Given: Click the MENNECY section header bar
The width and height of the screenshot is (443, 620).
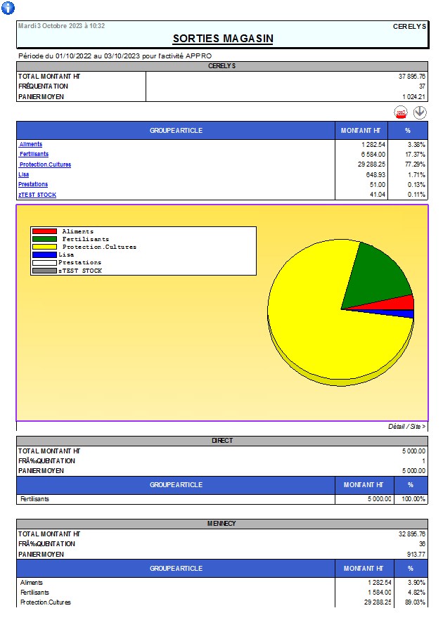Looking at the screenshot, I should tap(222, 524).
